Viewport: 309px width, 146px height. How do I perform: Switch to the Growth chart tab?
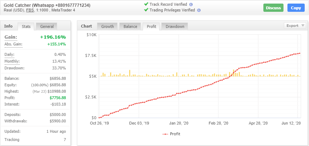pyautogui.click(x=107, y=26)
